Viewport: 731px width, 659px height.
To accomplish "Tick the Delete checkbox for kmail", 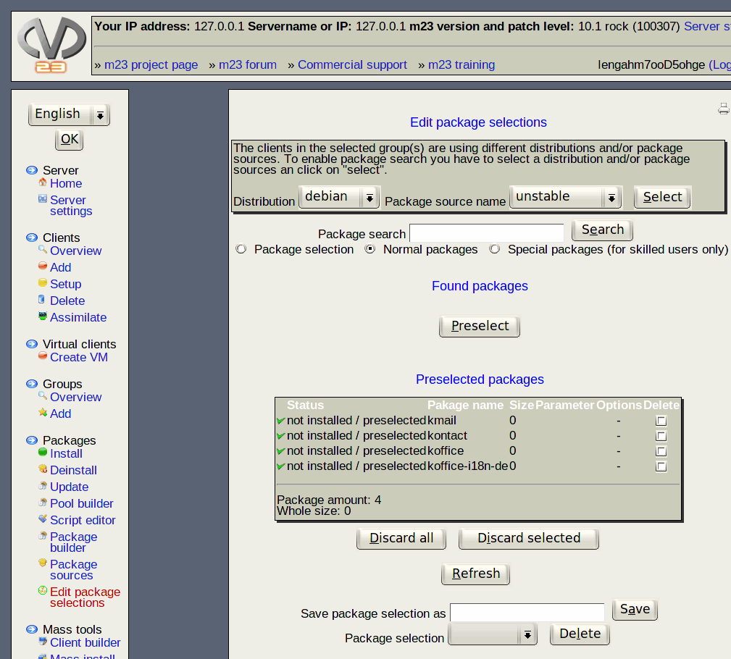I will click(661, 421).
